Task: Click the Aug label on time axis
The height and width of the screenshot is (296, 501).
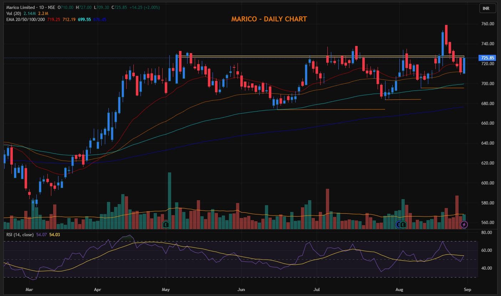Action: coord(399,290)
